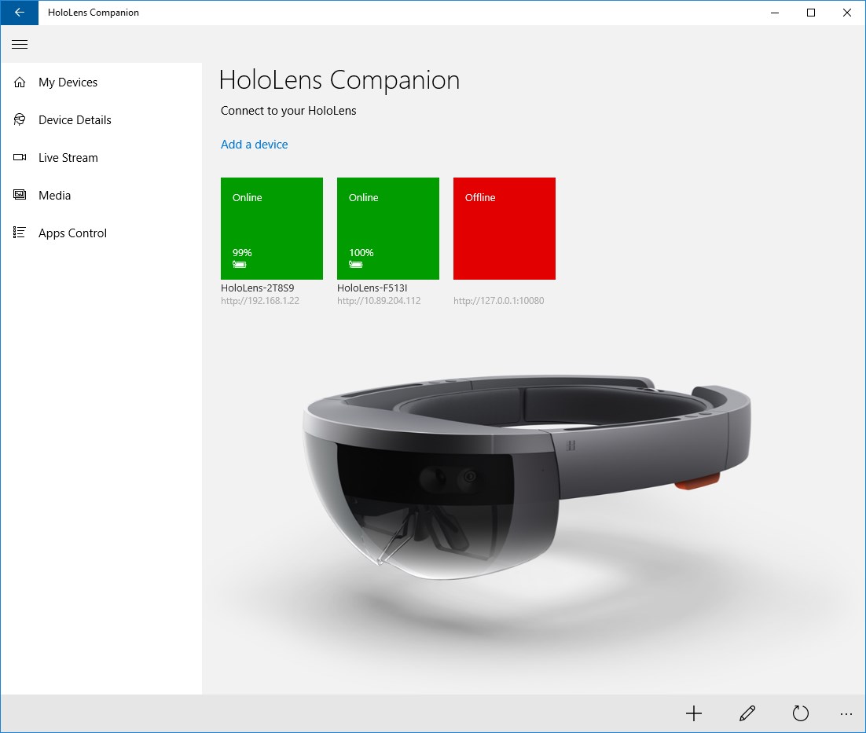The width and height of the screenshot is (866, 733).
Task: Expand the hamburger navigation menu
Action: pyautogui.click(x=20, y=45)
